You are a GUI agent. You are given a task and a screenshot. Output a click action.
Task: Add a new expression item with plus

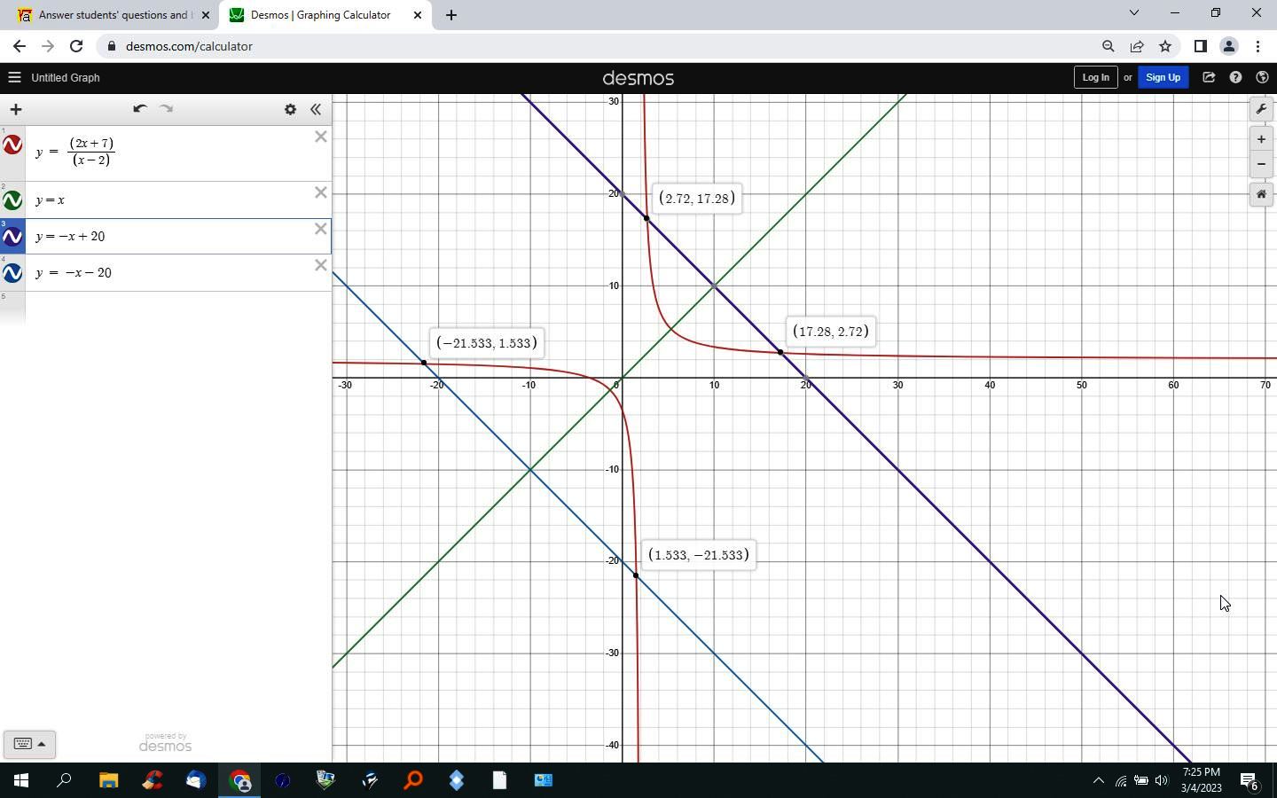pyautogui.click(x=15, y=109)
